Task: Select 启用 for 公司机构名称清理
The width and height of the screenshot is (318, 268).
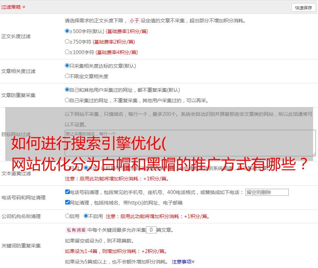Action: click(x=67, y=216)
